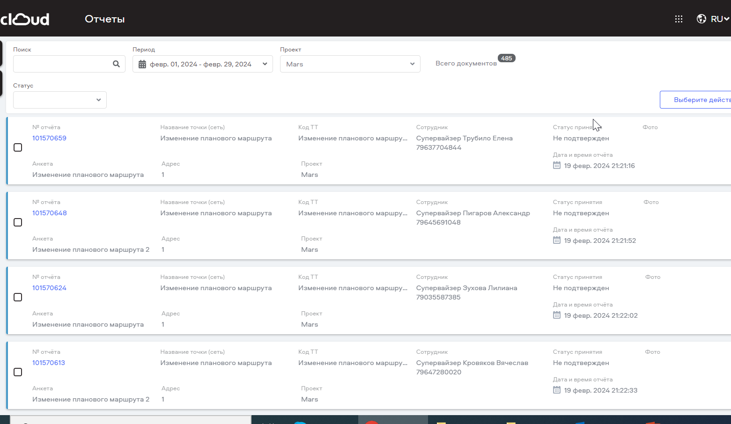
Task: Open report link 101570613
Action: click(x=49, y=363)
